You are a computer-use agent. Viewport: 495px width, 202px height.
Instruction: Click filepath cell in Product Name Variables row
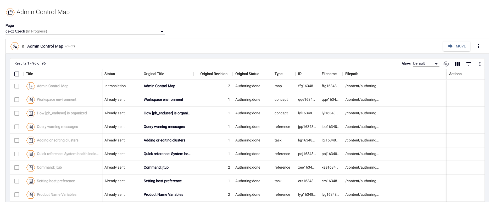[362, 195]
